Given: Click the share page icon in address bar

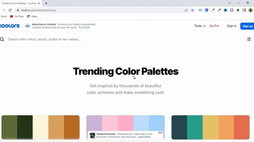Looking at the screenshot, I should pyautogui.click(x=186, y=10).
